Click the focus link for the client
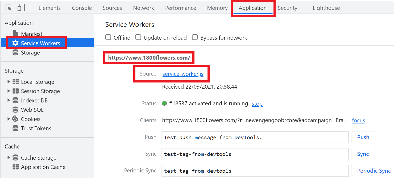The width and height of the screenshot is (394, 178). (x=359, y=120)
